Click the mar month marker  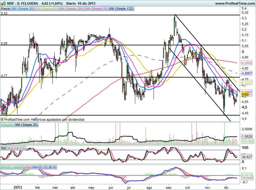[55, 188]
